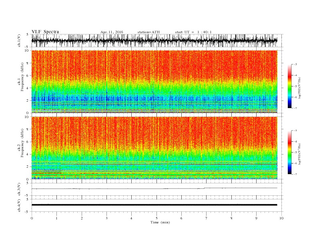The image size is (317, 245).
Task: Click the time axis tick label "6"
Action: 182,218
